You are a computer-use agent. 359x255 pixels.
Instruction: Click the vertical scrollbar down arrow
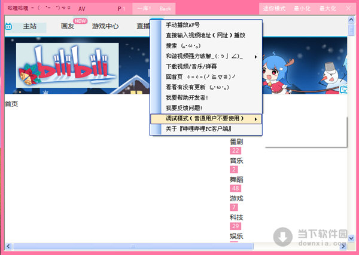coord(351,238)
